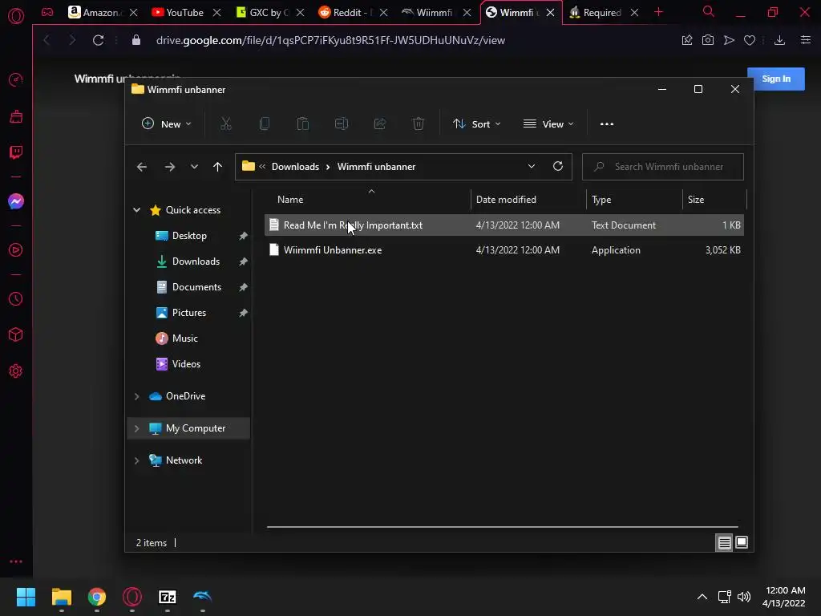Switch to details view icon in status bar
The width and height of the screenshot is (821, 616).
tap(724, 543)
